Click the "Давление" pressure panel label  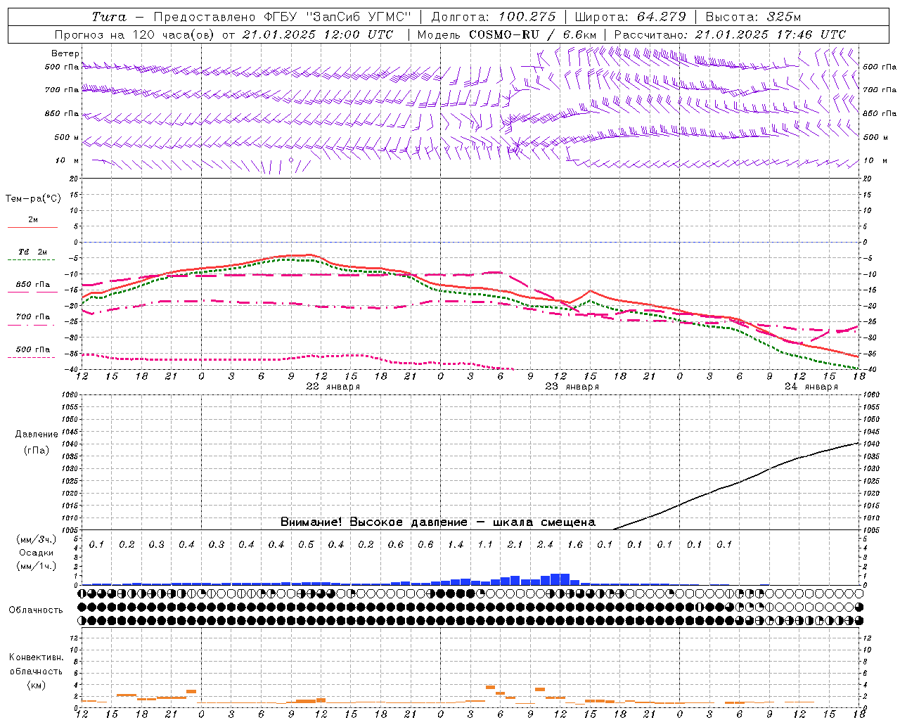pyautogui.click(x=37, y=435)
